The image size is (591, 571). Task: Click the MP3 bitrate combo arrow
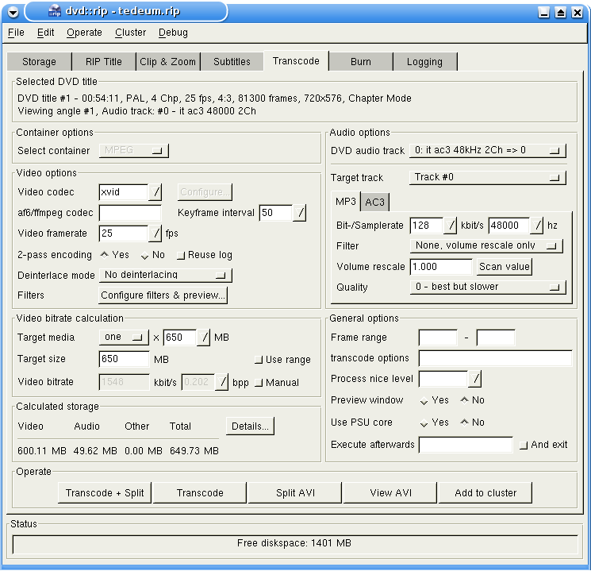[x=450, y=226]
